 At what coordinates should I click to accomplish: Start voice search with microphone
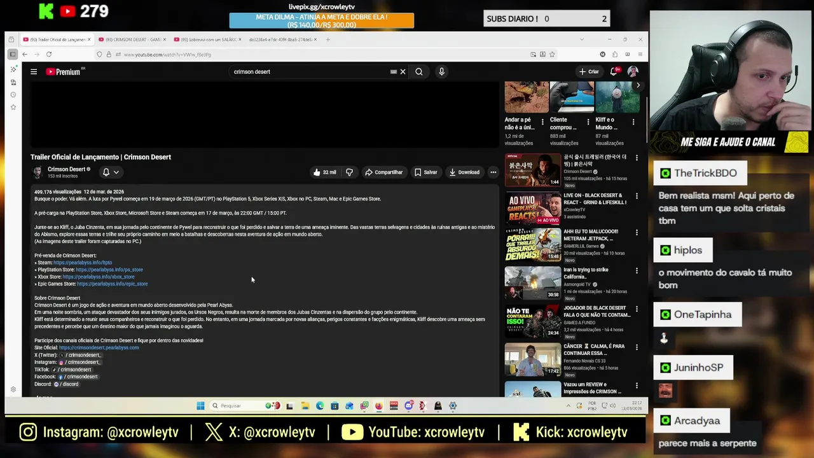[441, 72]
